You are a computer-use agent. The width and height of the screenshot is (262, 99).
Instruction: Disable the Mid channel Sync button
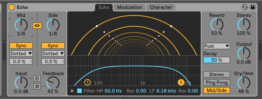click(x=21, y=46)
